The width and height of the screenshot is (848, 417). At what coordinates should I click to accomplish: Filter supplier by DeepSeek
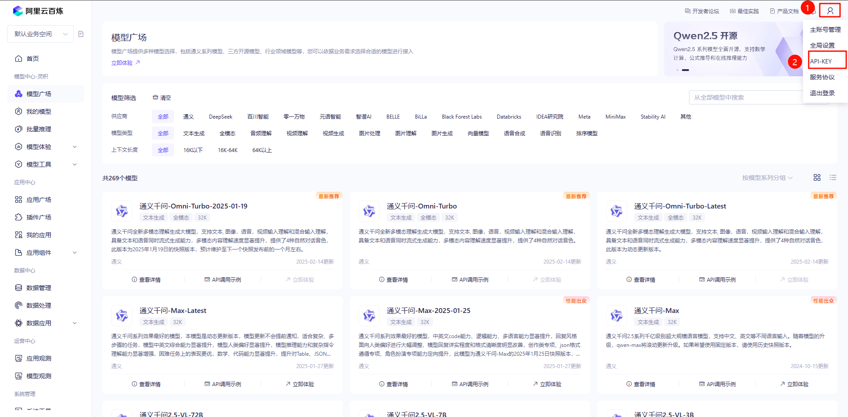(220, 117)
